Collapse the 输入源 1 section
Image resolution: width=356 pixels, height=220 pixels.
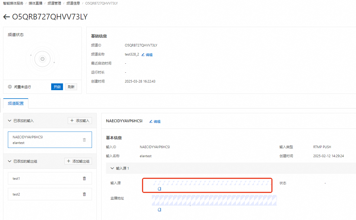[112, 168]
